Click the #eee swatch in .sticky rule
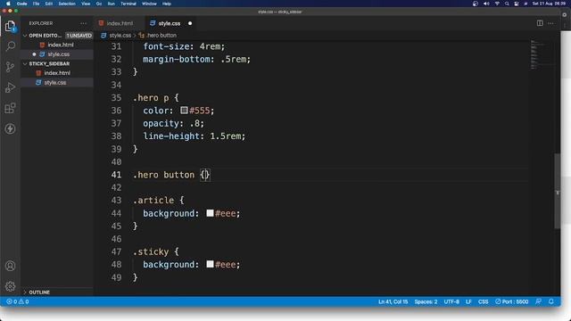Screen dimensions: 571x321 211,264
